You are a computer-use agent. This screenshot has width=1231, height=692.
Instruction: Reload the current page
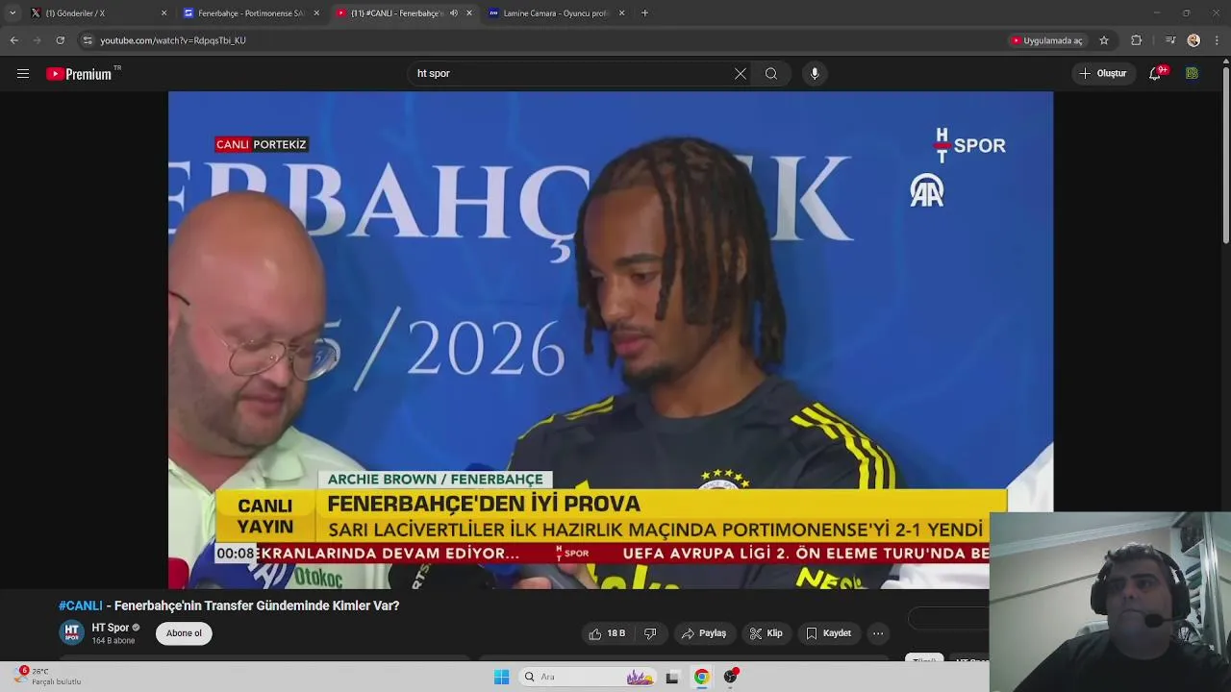pos(60,40)
